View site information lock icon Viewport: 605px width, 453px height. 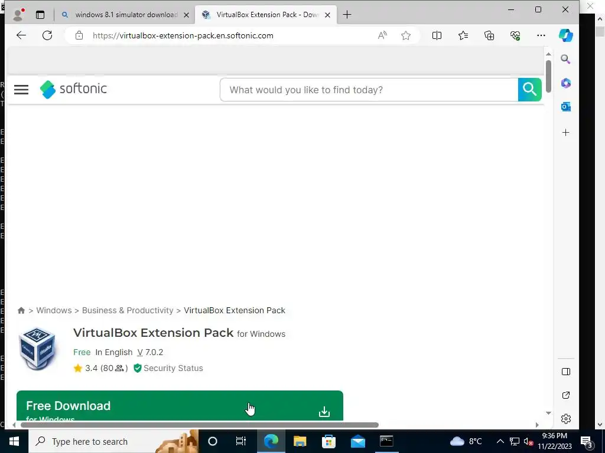(79, 35)
